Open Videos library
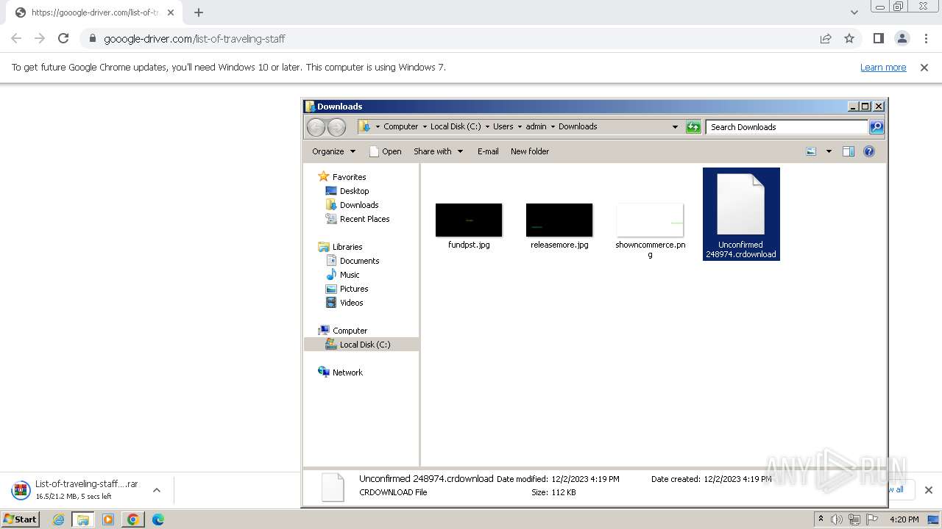 click(x=351, y=303)
